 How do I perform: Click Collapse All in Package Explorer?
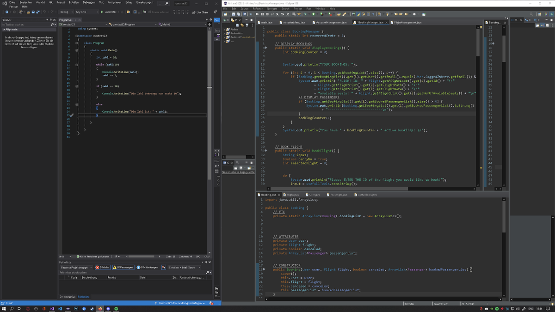coord(237,25)
